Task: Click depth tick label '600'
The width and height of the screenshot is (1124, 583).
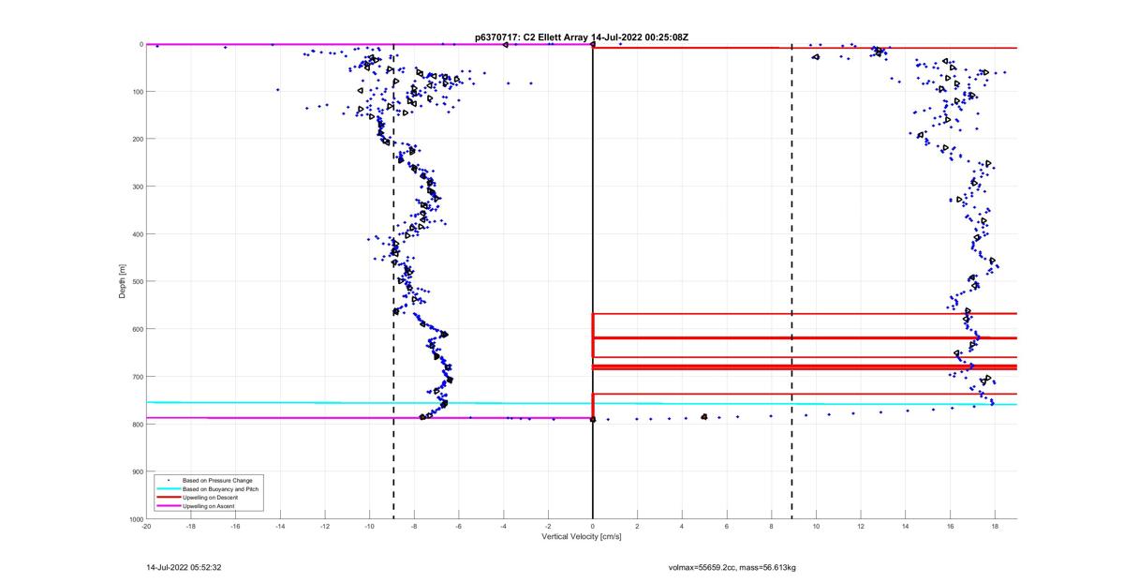Action: (137, 329)
